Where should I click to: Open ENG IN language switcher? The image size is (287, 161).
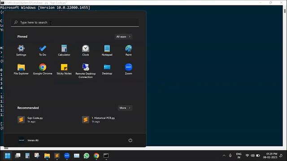tap(239, 156)
